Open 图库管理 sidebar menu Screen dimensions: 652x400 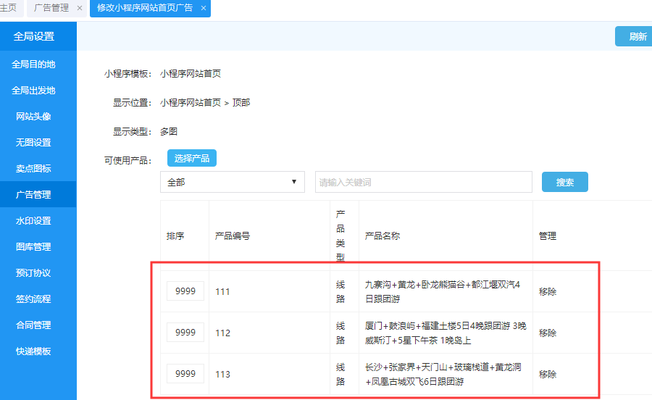tap(33, 247)
